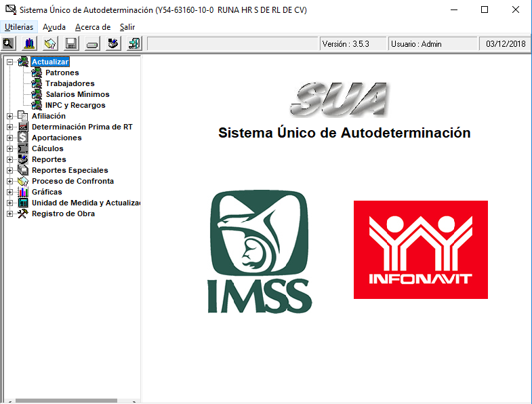Click the Aportaciones dollar sign icon

(23, 138)
